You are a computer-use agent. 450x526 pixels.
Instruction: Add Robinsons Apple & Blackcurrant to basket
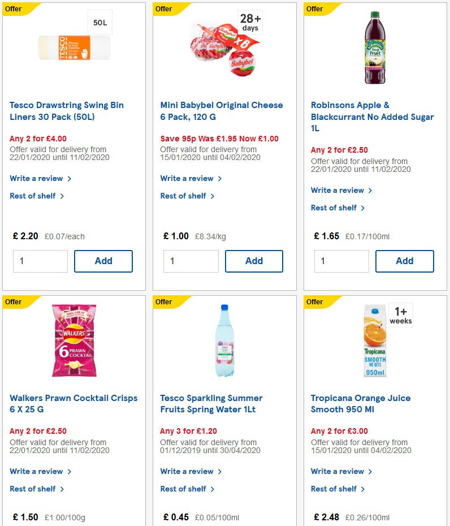[x=404, y=261]
